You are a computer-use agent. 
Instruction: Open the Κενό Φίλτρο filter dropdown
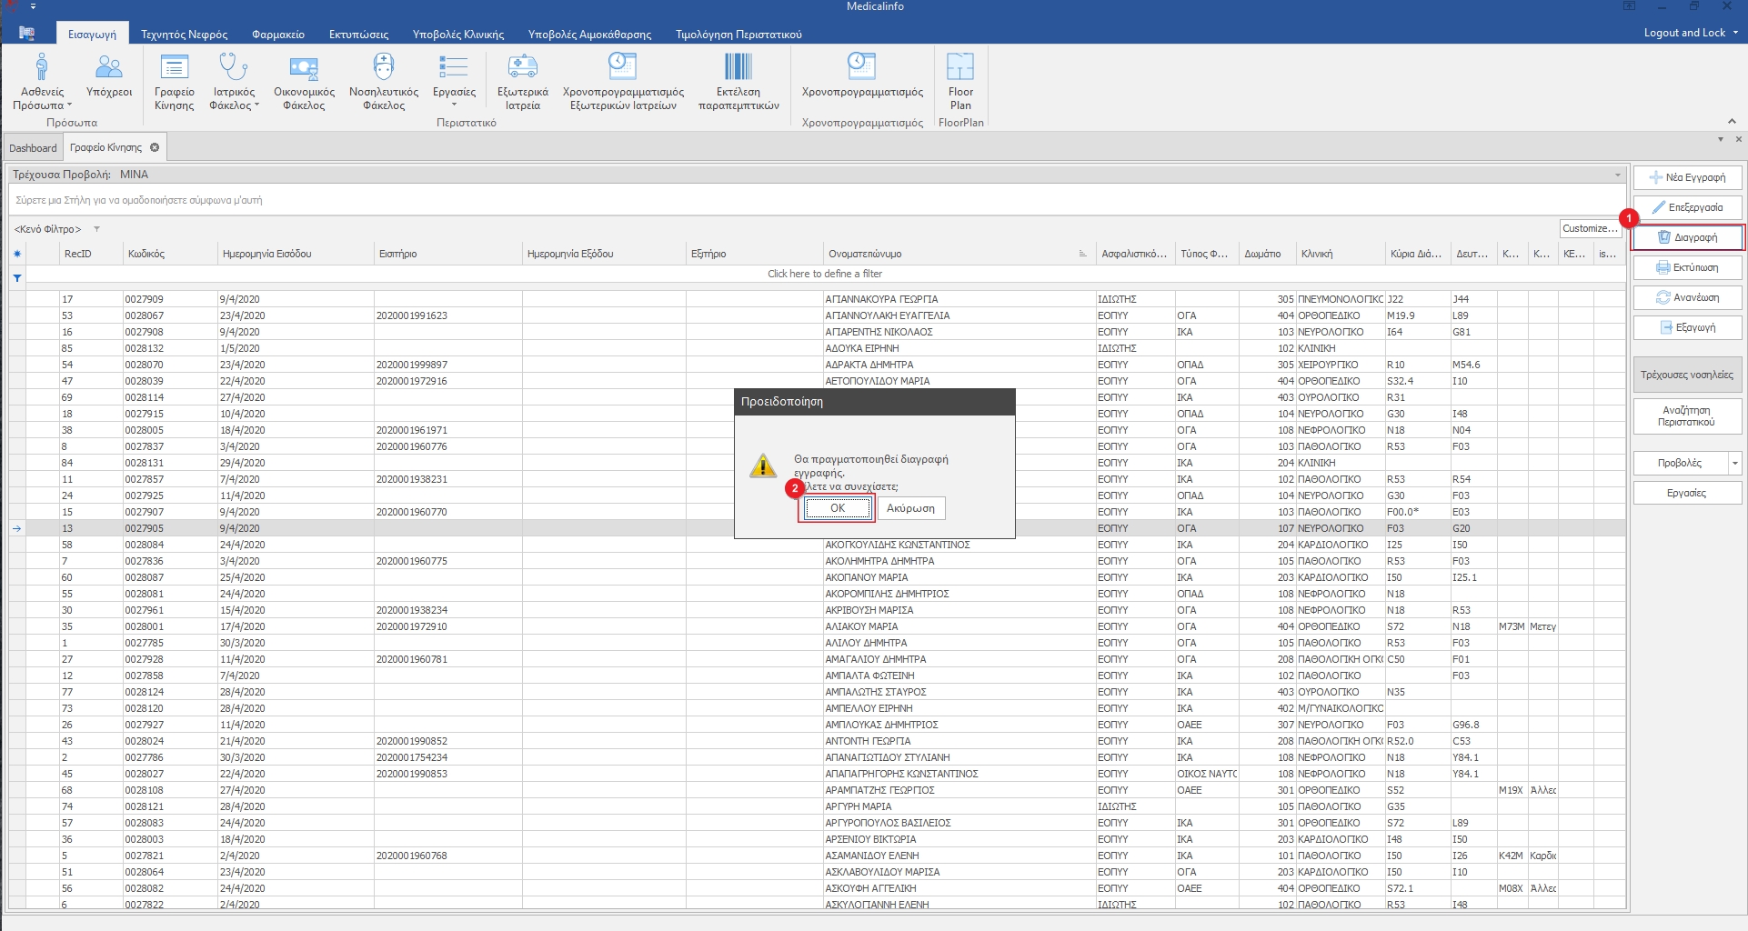pos(96,229)
